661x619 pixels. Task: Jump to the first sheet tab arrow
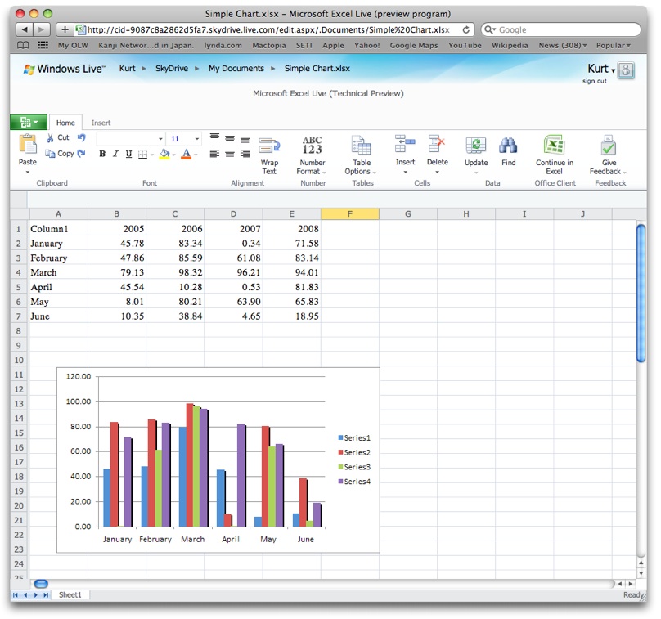[x=16, y=595]
